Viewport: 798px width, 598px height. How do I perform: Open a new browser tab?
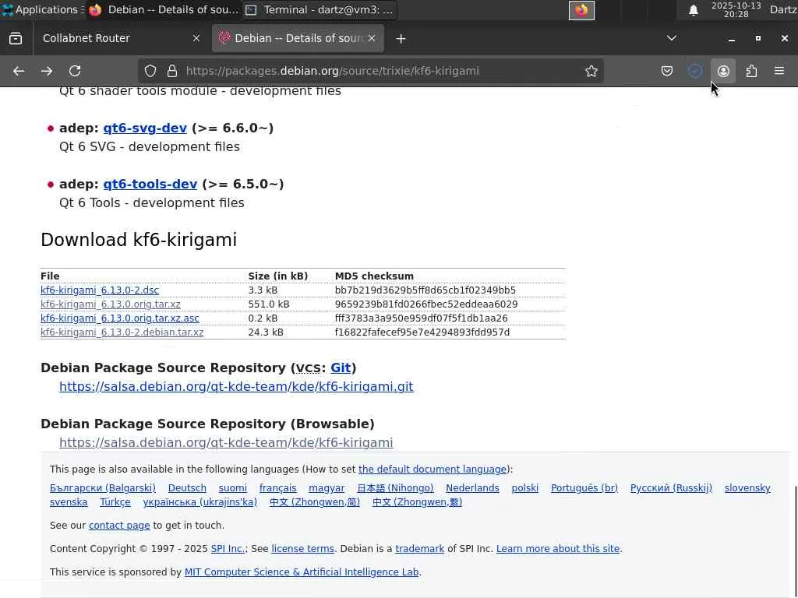click(401, 39)
